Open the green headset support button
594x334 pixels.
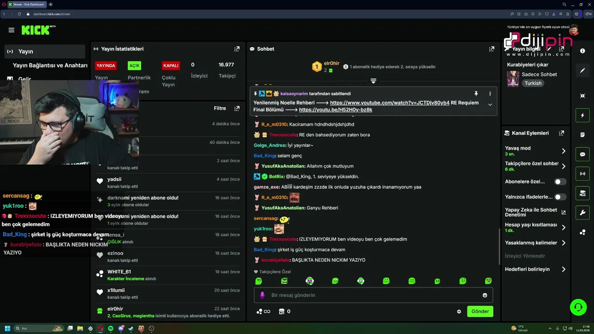[x=578, y=307]
